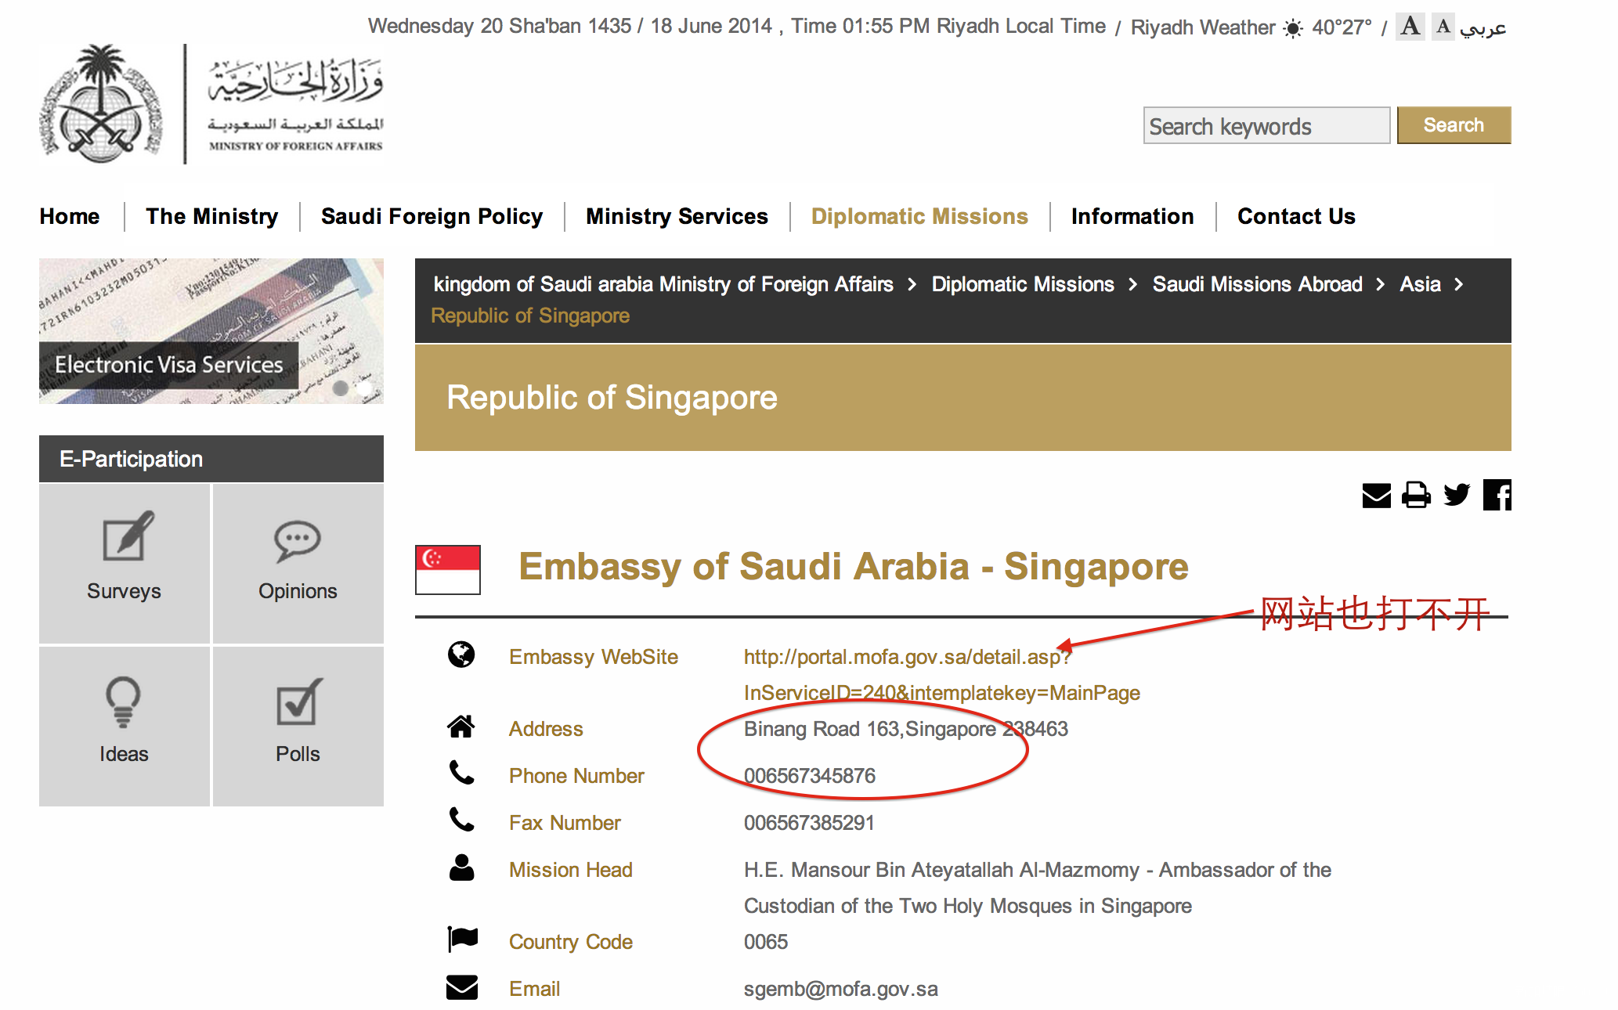Click the email share envelope icon
The width and height of the screenshot is (1618, 1010).
pyautogui.click(x=1376, y=496)
